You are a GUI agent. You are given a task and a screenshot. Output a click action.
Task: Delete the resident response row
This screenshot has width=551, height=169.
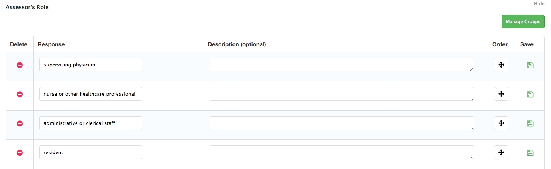point(20,153)
